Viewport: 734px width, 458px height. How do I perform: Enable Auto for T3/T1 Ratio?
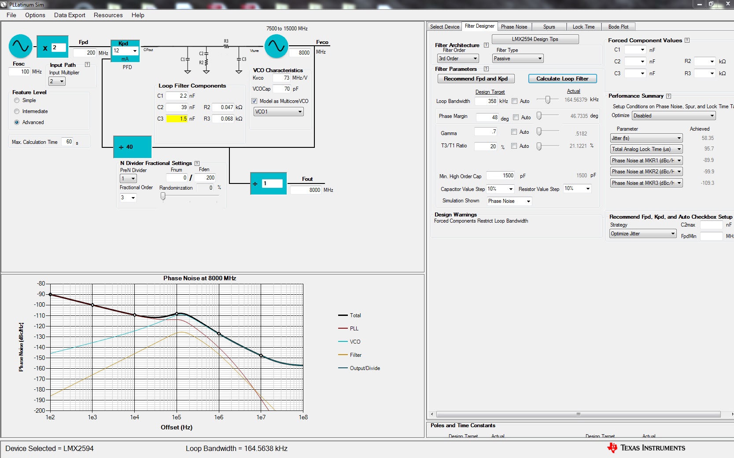click(x=514, y=146)
